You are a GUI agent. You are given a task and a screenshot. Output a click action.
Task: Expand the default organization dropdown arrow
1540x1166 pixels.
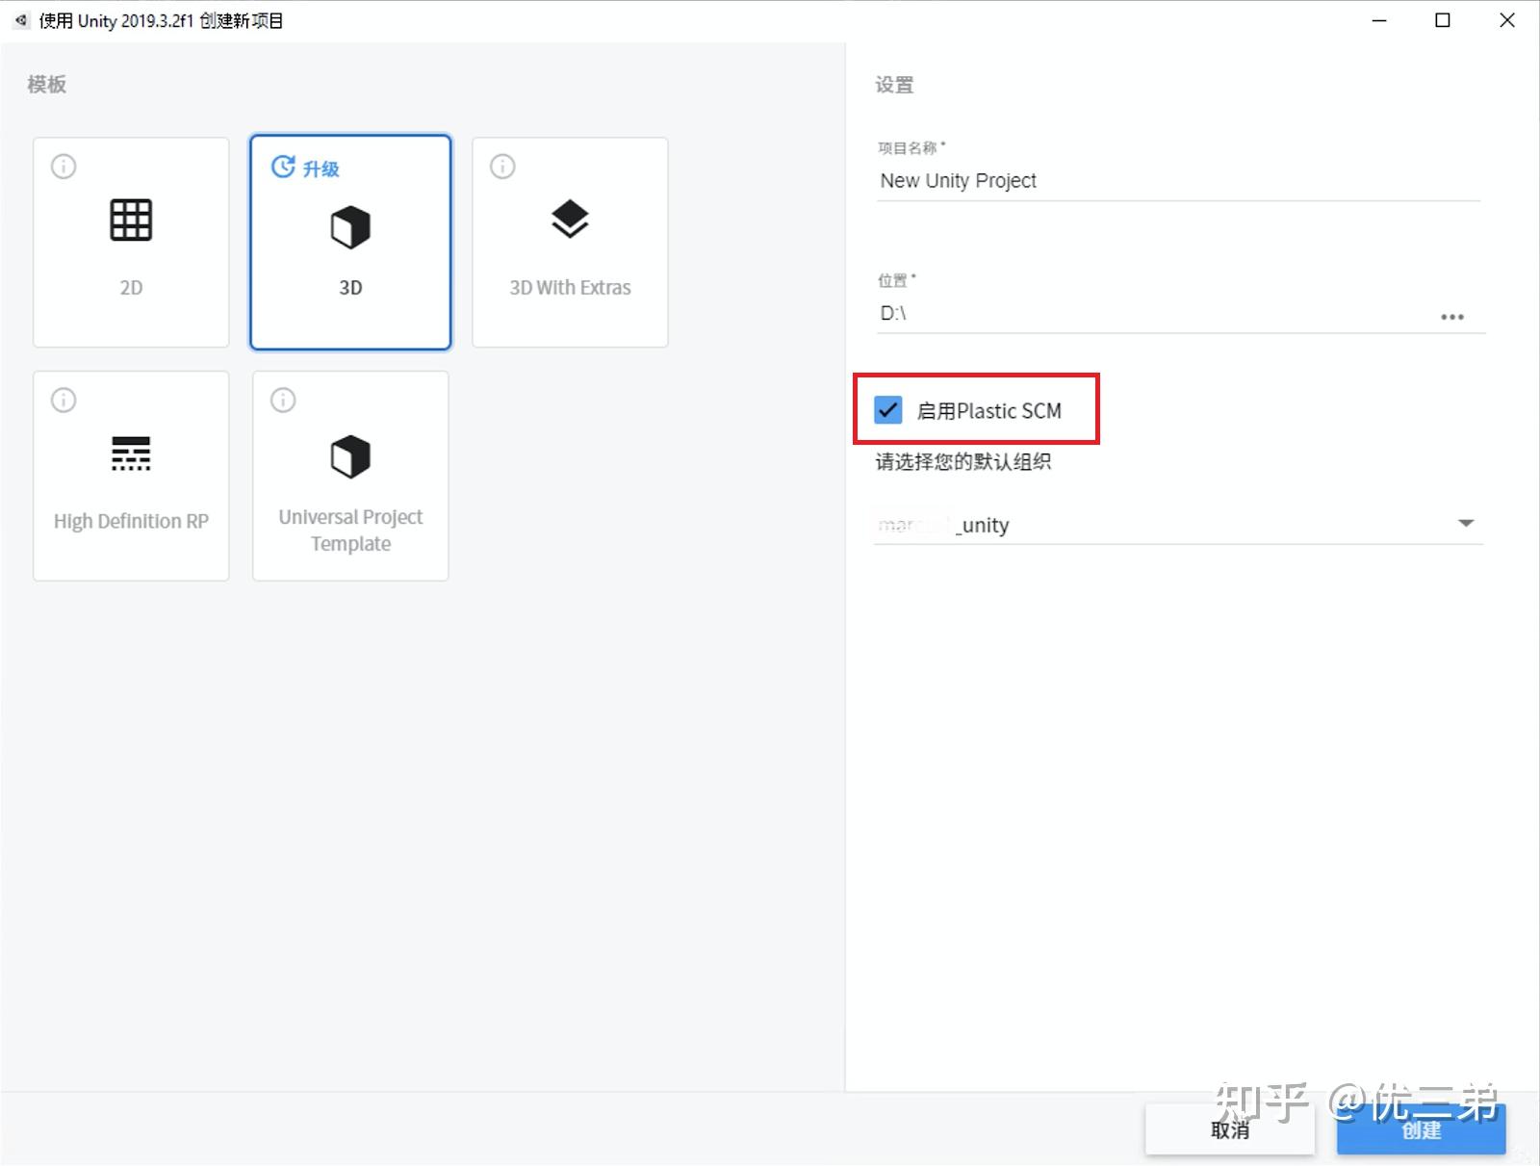pyautogui.click(x=1466, y=524)
